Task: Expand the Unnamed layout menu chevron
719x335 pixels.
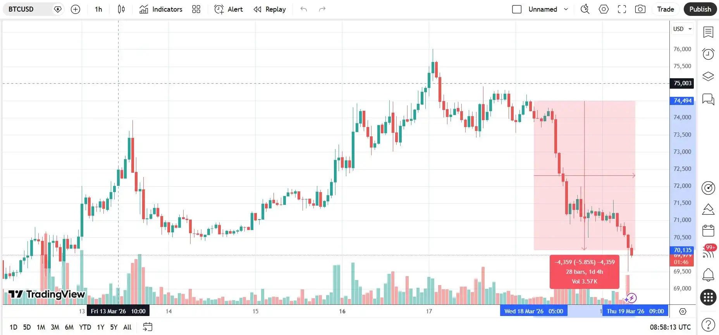Action: point(566,9)
